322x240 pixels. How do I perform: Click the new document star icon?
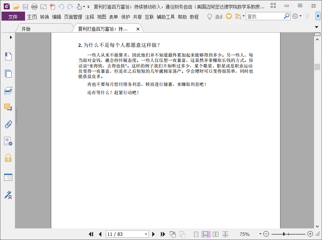[x=52, y=7]
